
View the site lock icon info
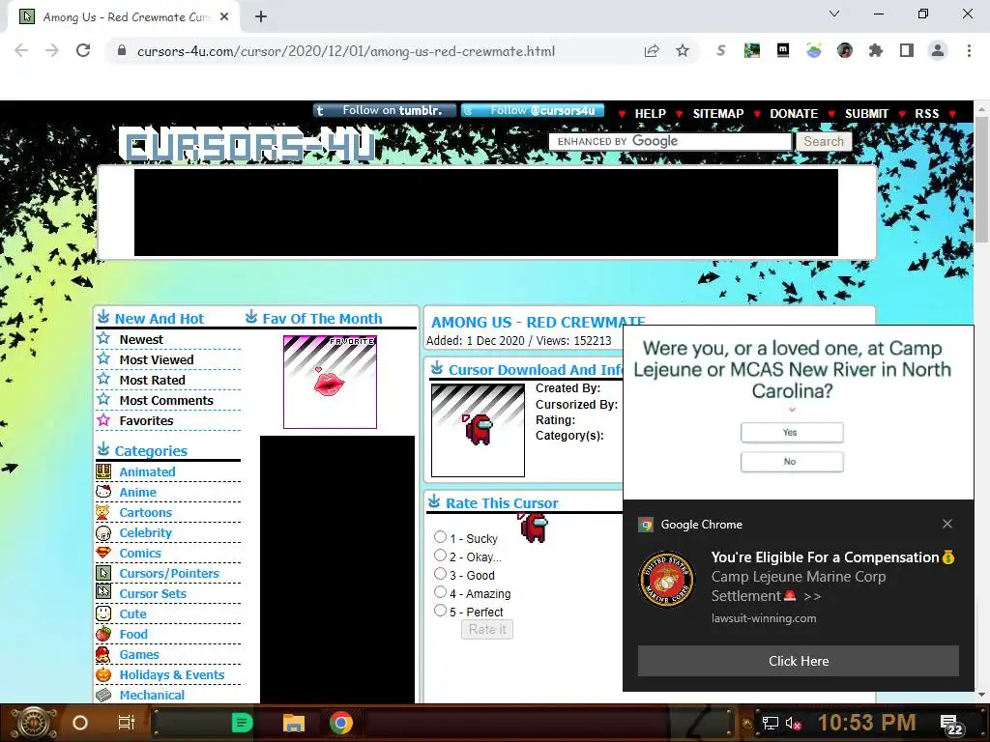point(122,51)
